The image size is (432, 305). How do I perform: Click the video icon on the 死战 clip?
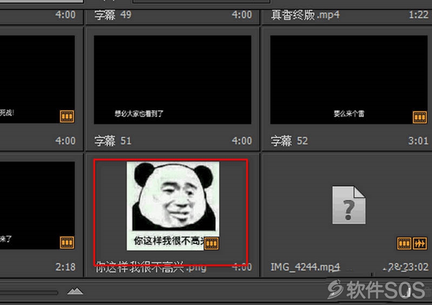tap(67, 116)
